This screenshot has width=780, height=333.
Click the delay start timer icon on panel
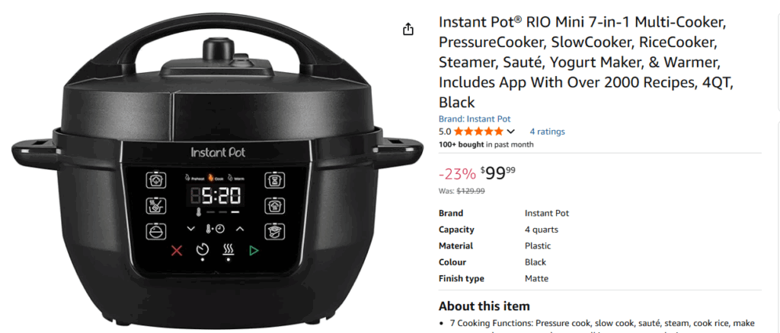click(x=202, y=251)
